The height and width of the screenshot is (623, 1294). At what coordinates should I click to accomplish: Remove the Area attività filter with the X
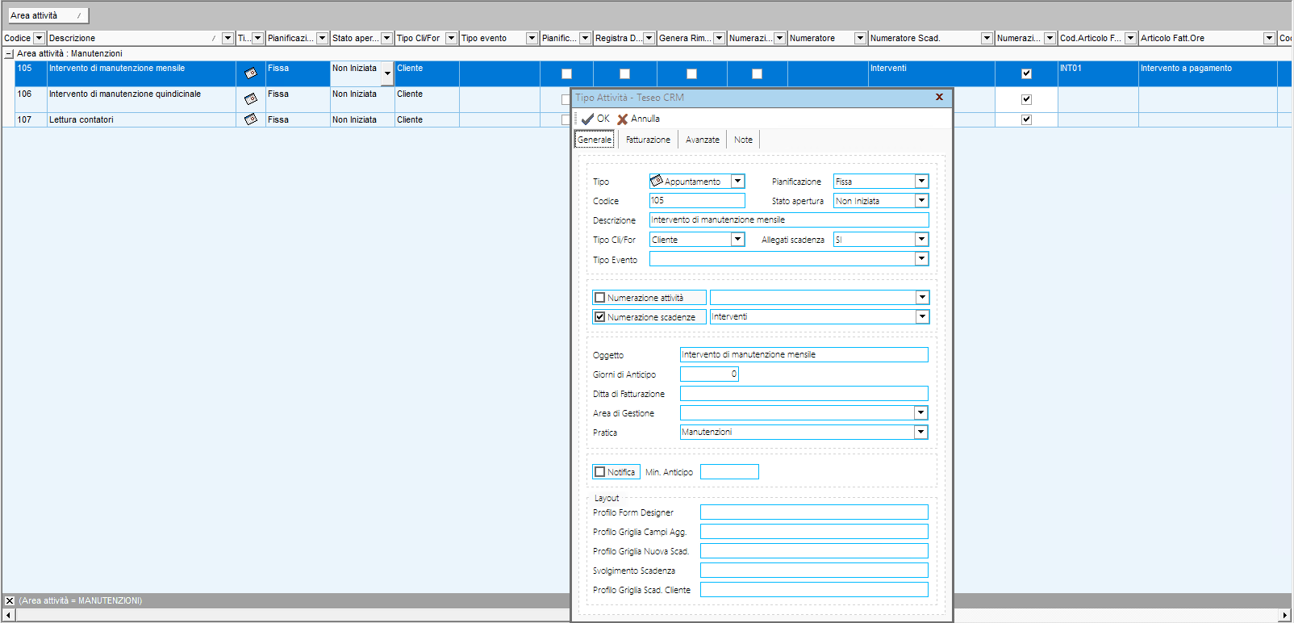(x=10, y=600)
